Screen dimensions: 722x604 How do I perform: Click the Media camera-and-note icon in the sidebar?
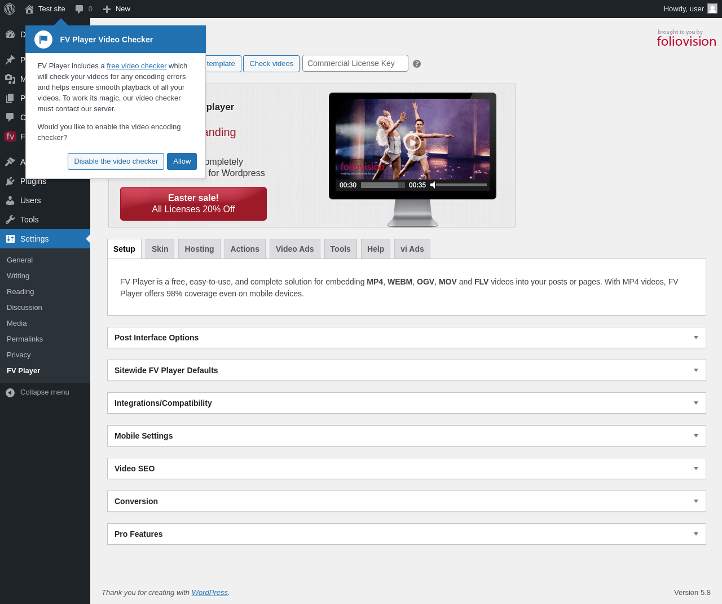click(x=10, y=79)
